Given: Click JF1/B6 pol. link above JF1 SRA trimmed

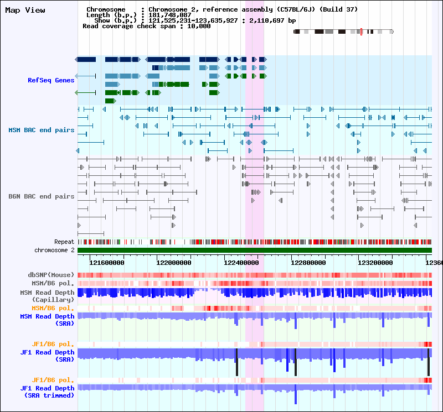Looking at the screenshot, I should tap(53, 380).
